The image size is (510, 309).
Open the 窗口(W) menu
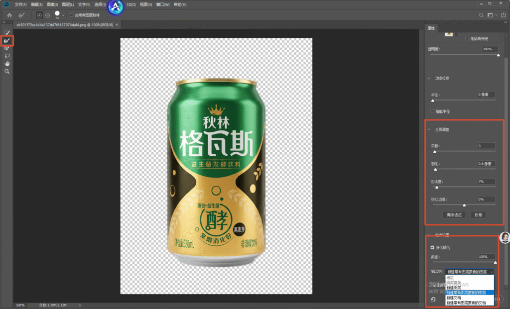pos(163,4)
